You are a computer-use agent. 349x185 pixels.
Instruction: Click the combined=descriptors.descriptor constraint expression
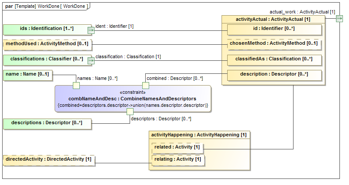133,105
